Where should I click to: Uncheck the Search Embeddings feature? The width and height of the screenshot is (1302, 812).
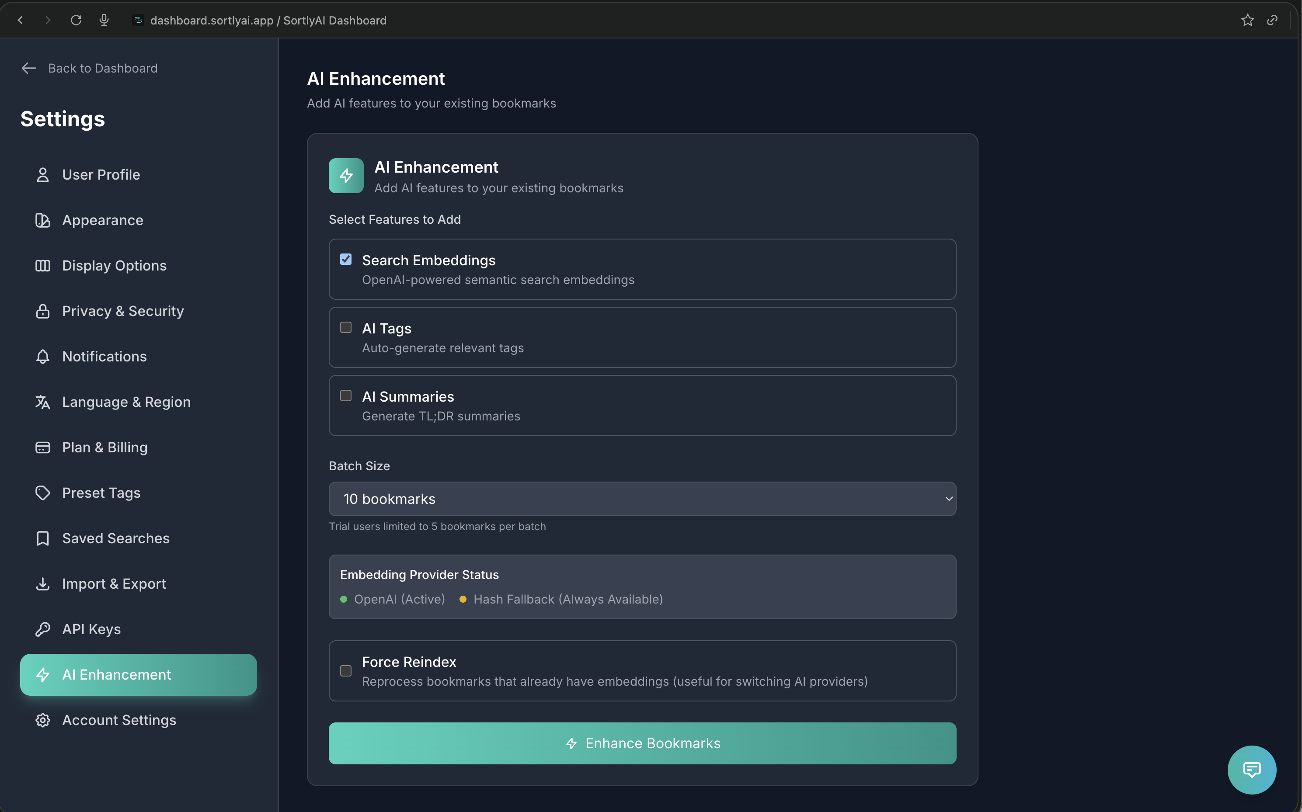point(346,259)
